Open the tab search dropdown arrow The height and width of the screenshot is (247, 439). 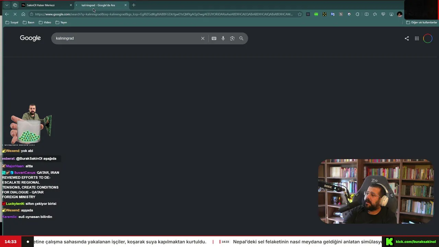click(7, 5)
